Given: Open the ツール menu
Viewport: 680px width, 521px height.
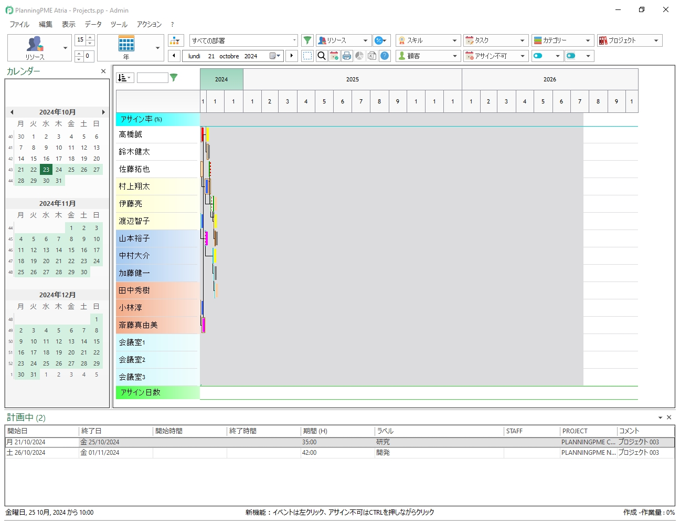Looking at the screenshot, I should point(119,24).
